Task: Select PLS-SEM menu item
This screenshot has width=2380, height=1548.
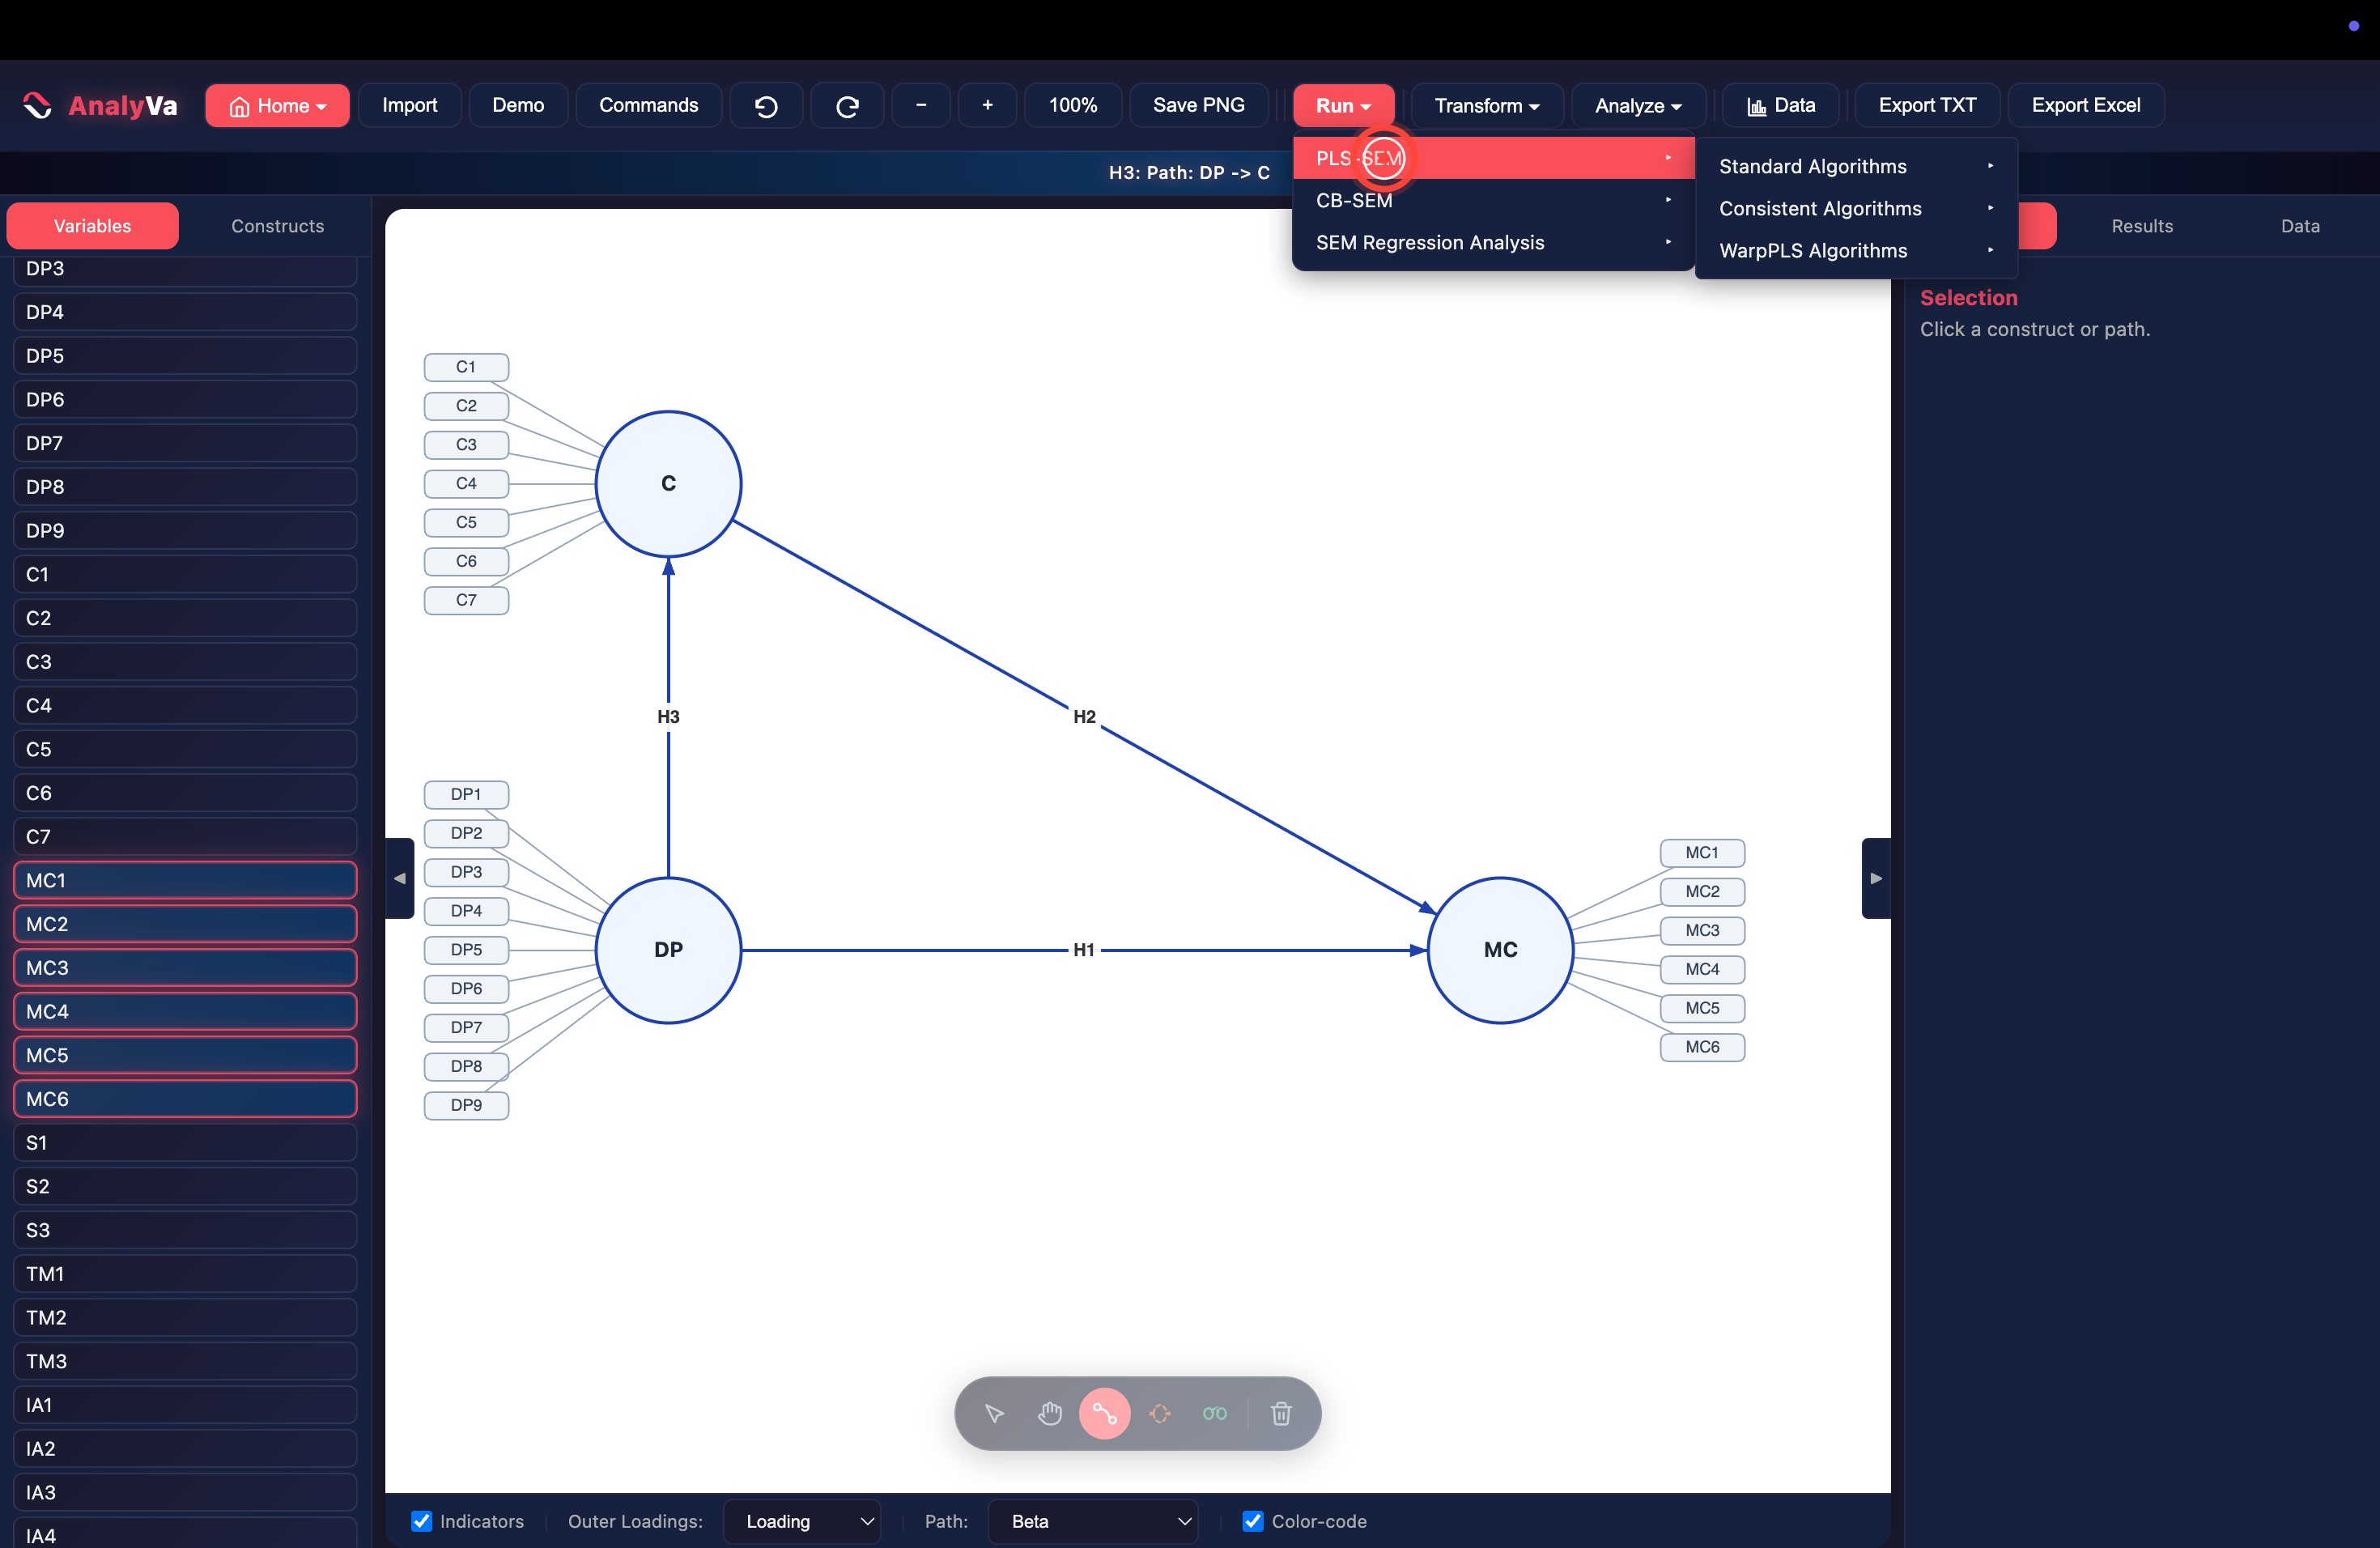Action: tap(1494, 158)
